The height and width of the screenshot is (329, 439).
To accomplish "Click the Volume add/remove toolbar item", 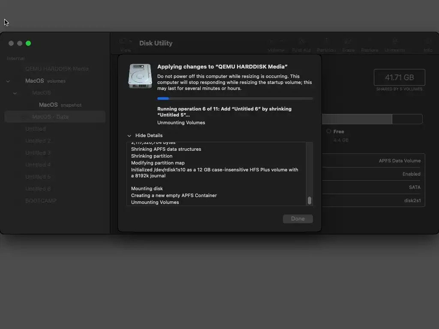I will pyautogui.click(x=276, y=45).
